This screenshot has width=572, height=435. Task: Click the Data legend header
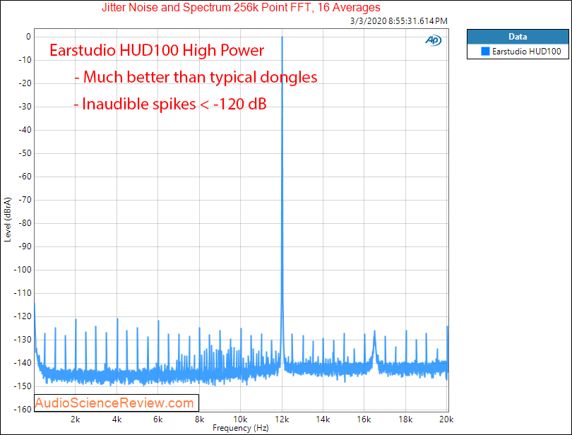(x=518, y=37)
